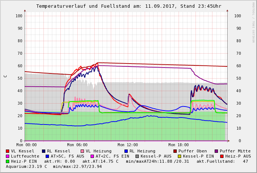The image size is (257, 173).
Task: Click the magenta Luftfeuchte legend swatch
Action: [x=8, y=156]
